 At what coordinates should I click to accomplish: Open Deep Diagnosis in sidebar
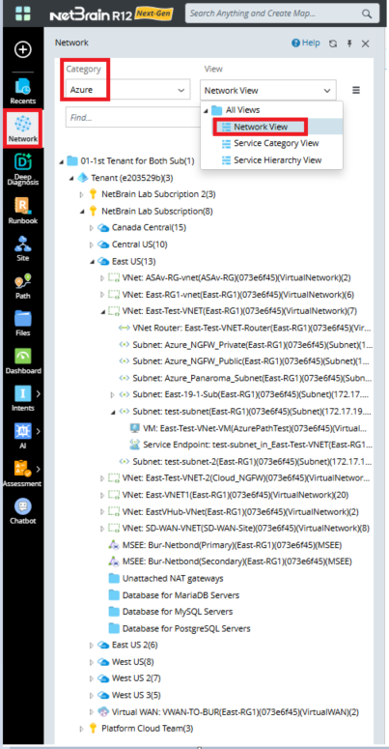[22, 168]
